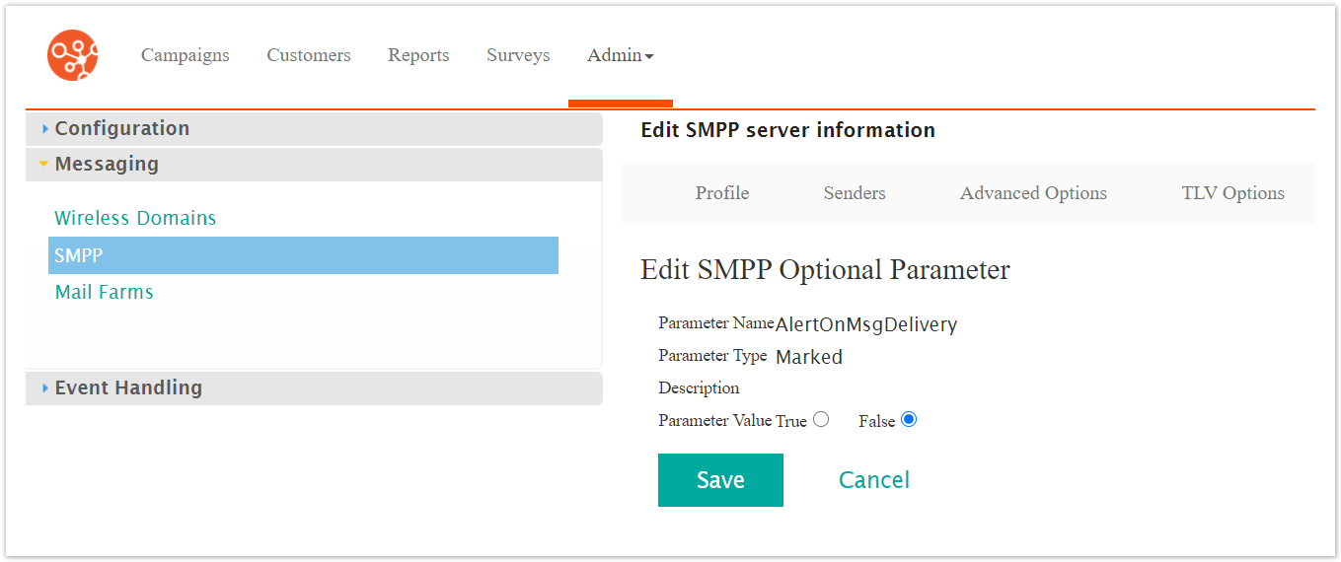This screenshot has width=1341, height=562.
Task: Open the Campaigns menu item
Action: [185, 55]
